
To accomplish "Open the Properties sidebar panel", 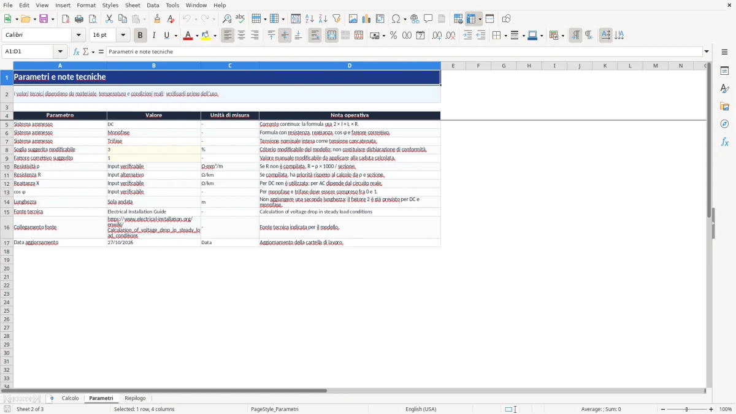I will tap(724, 71).
